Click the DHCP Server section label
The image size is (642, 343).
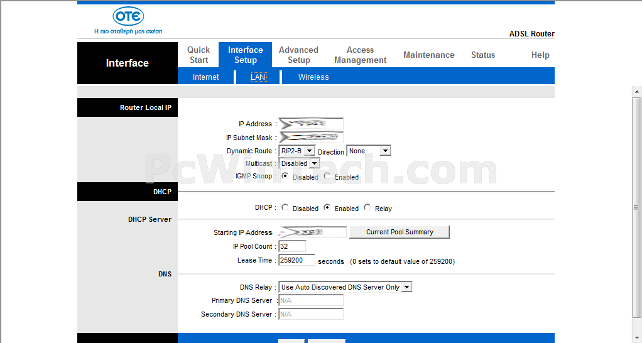(150, 219)
